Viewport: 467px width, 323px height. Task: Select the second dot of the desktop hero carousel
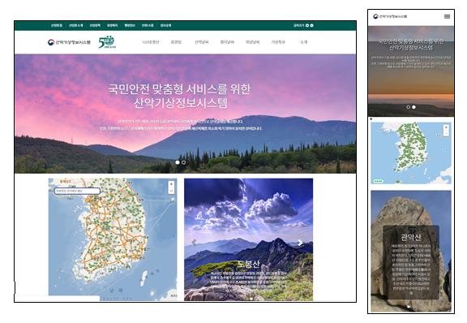click(x=183, y=162)
